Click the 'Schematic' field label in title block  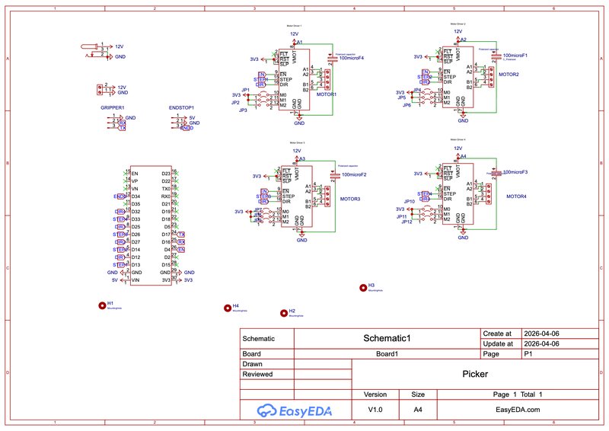point(258,339)
